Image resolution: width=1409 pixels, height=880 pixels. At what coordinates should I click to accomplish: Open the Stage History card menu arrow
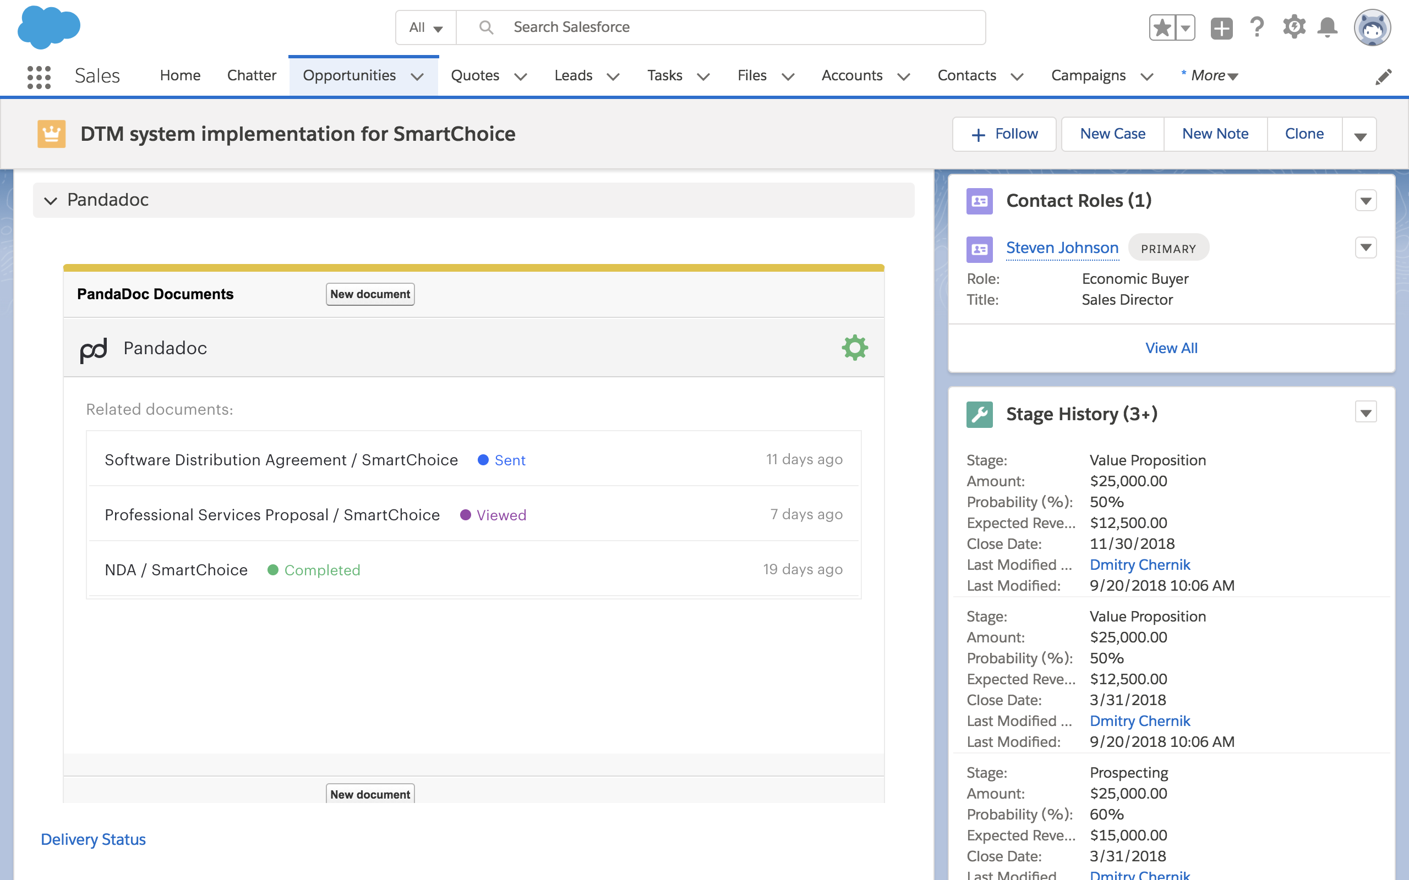click(1366, 413)
